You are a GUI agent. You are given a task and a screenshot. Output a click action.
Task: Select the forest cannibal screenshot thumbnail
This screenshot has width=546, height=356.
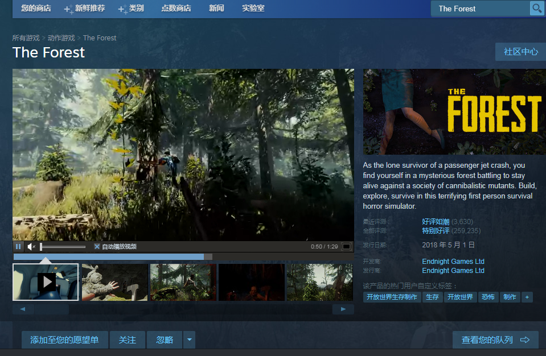[183, 282]
